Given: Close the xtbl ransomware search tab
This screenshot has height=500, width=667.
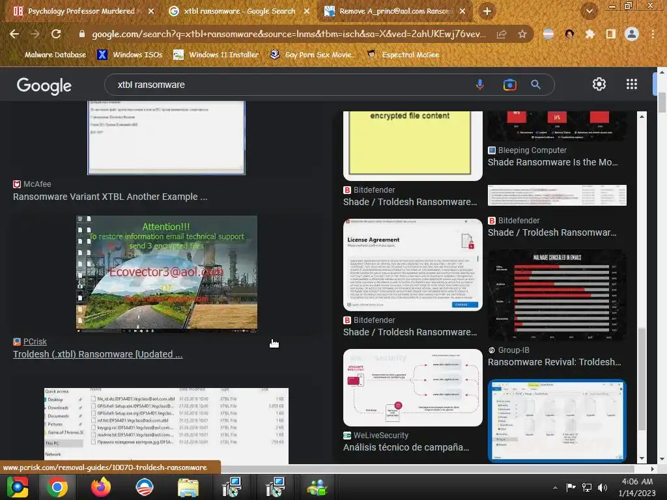Looking at the screenshot, I should click(307, 11).
